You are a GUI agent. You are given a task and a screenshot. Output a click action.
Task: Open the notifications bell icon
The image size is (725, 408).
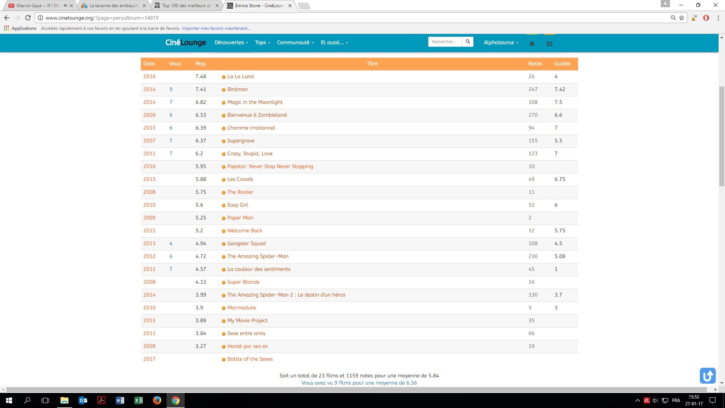pyautogui.click(x=532, y=43)
